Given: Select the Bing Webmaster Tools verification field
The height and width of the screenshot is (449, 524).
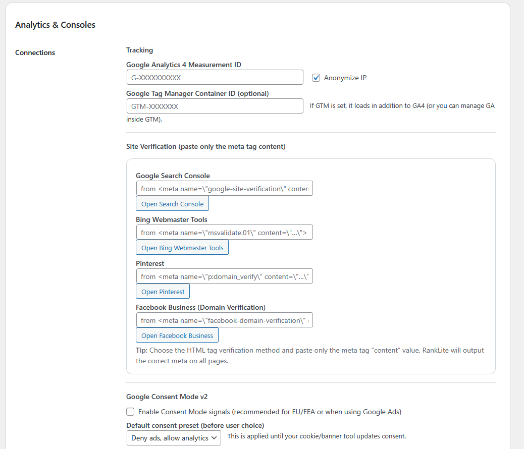Looking at the screenshot, I should pos(224,232).
